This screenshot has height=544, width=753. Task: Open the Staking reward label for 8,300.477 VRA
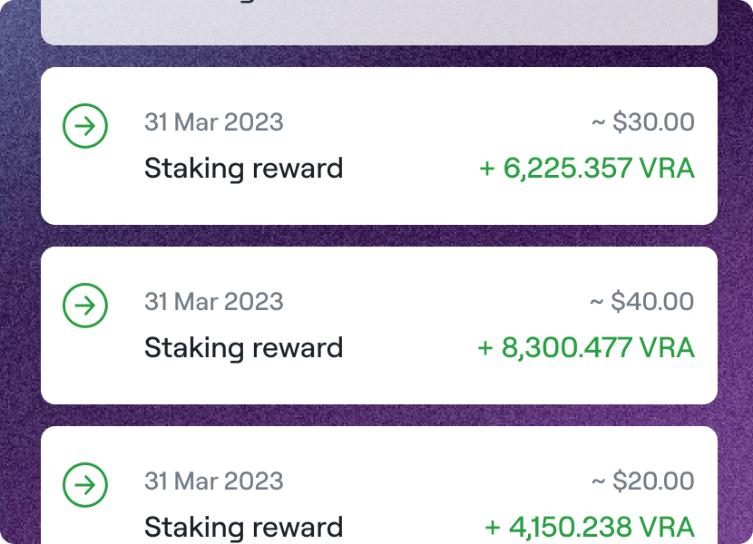243,348
